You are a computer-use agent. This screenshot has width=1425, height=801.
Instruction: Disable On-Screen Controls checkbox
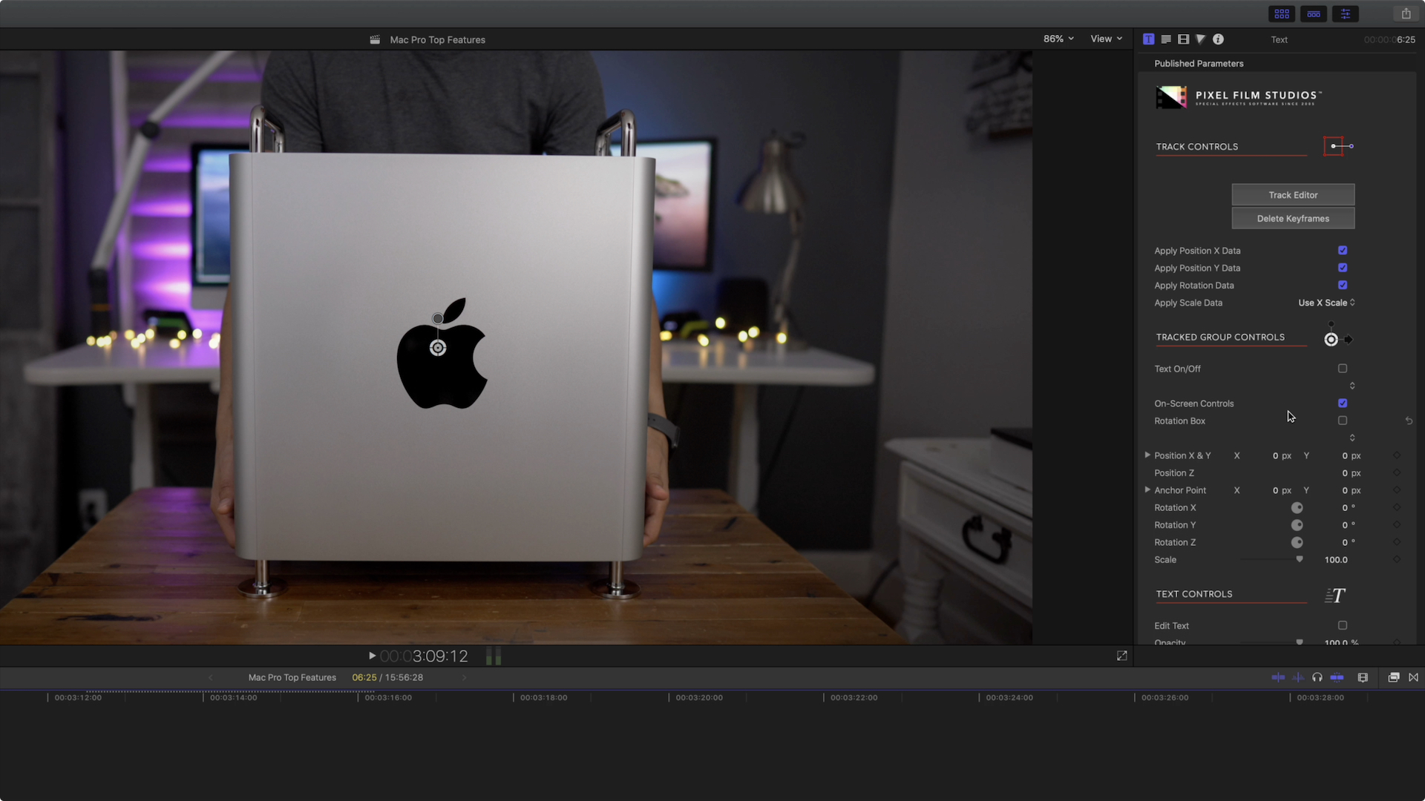click(x=1342, y=403)
